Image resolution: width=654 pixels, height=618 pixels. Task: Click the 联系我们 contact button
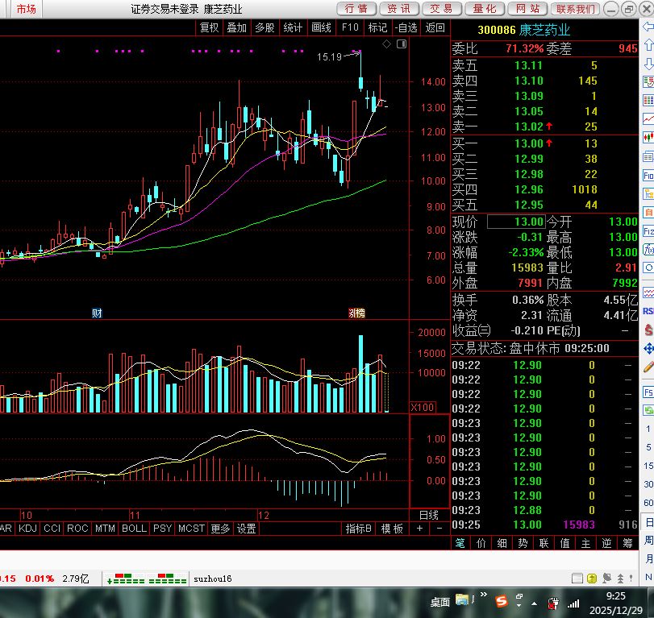(x=576, y=9)
